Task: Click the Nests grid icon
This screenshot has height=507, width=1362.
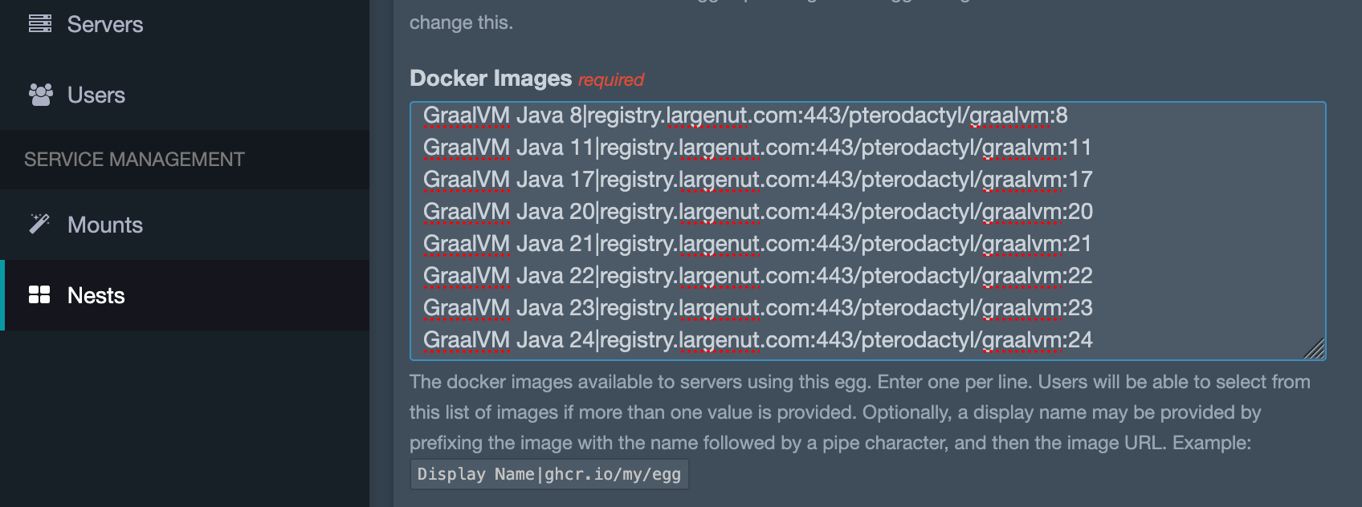Action: coord(39,294)
